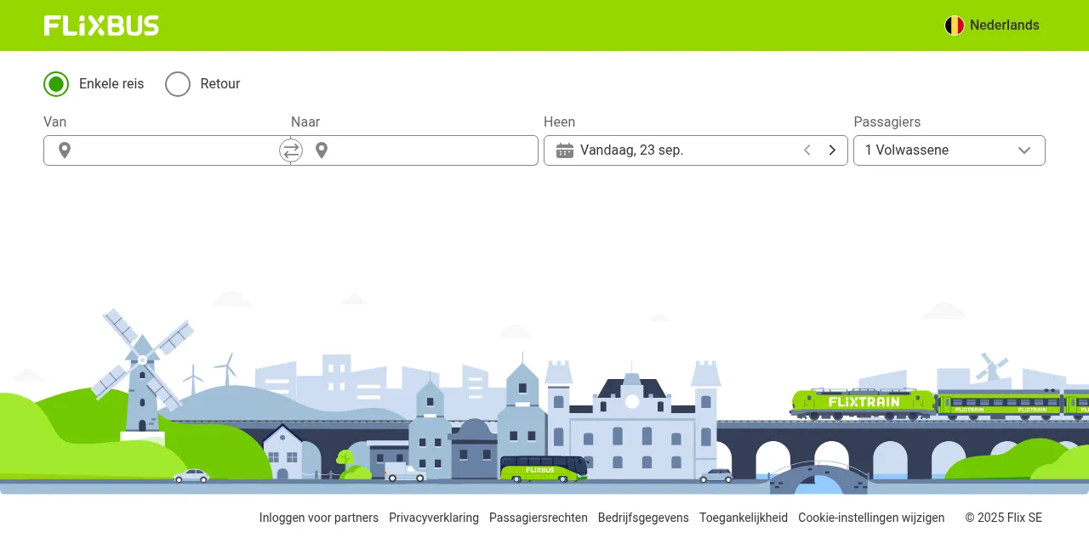Go to next day with right chevron
This screenshot has height=538, width=1089.
pyautogui.click(x=832, y=150)
